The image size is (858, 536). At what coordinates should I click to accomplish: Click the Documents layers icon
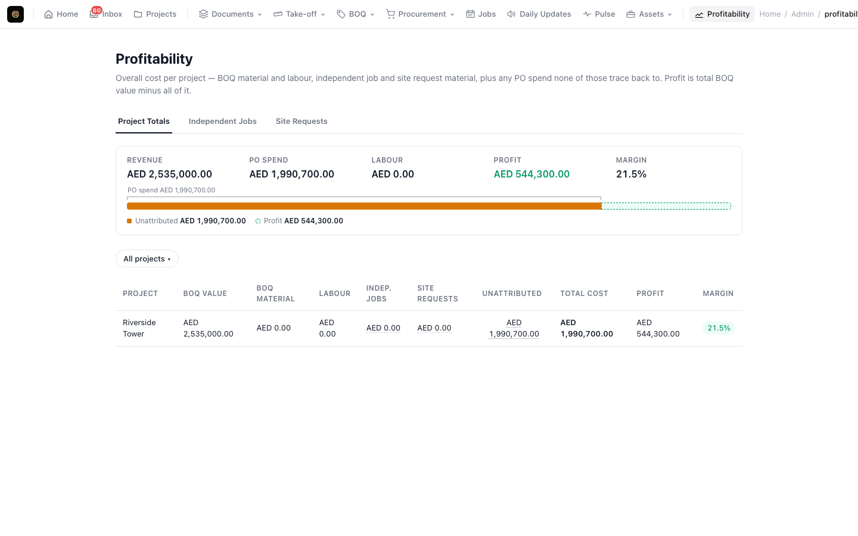pos(203,14)
